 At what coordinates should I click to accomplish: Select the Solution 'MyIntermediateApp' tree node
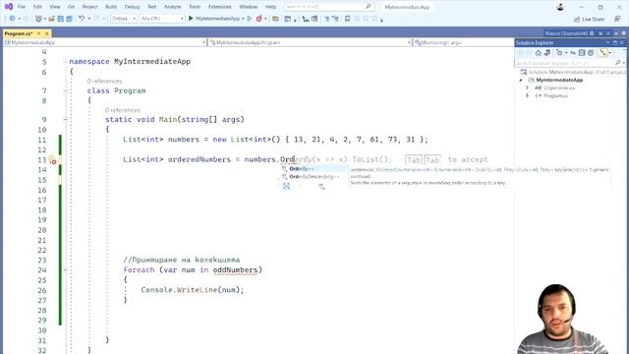tap(574, 72)
